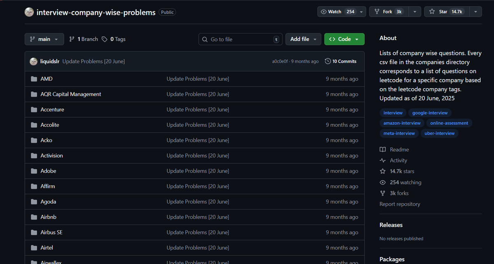Open the AMD folder

click(47, 79)
